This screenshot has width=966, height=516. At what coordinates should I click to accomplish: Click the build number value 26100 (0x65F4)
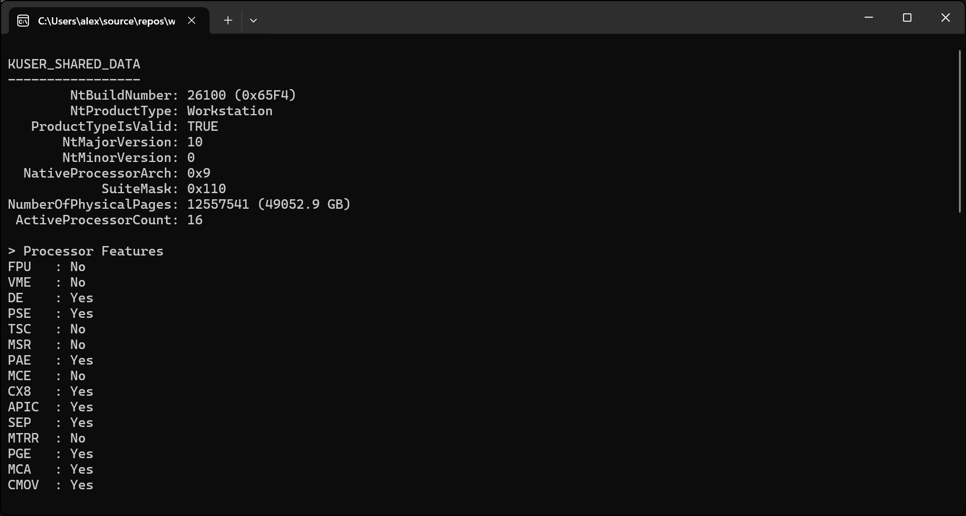(x=241, y=95)
